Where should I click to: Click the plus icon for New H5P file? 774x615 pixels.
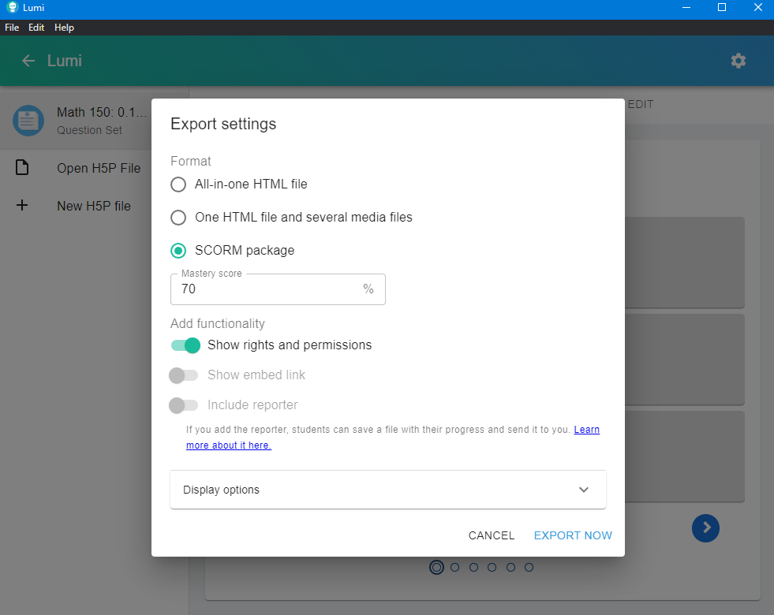pyautogui.click(x=21, y=206)
